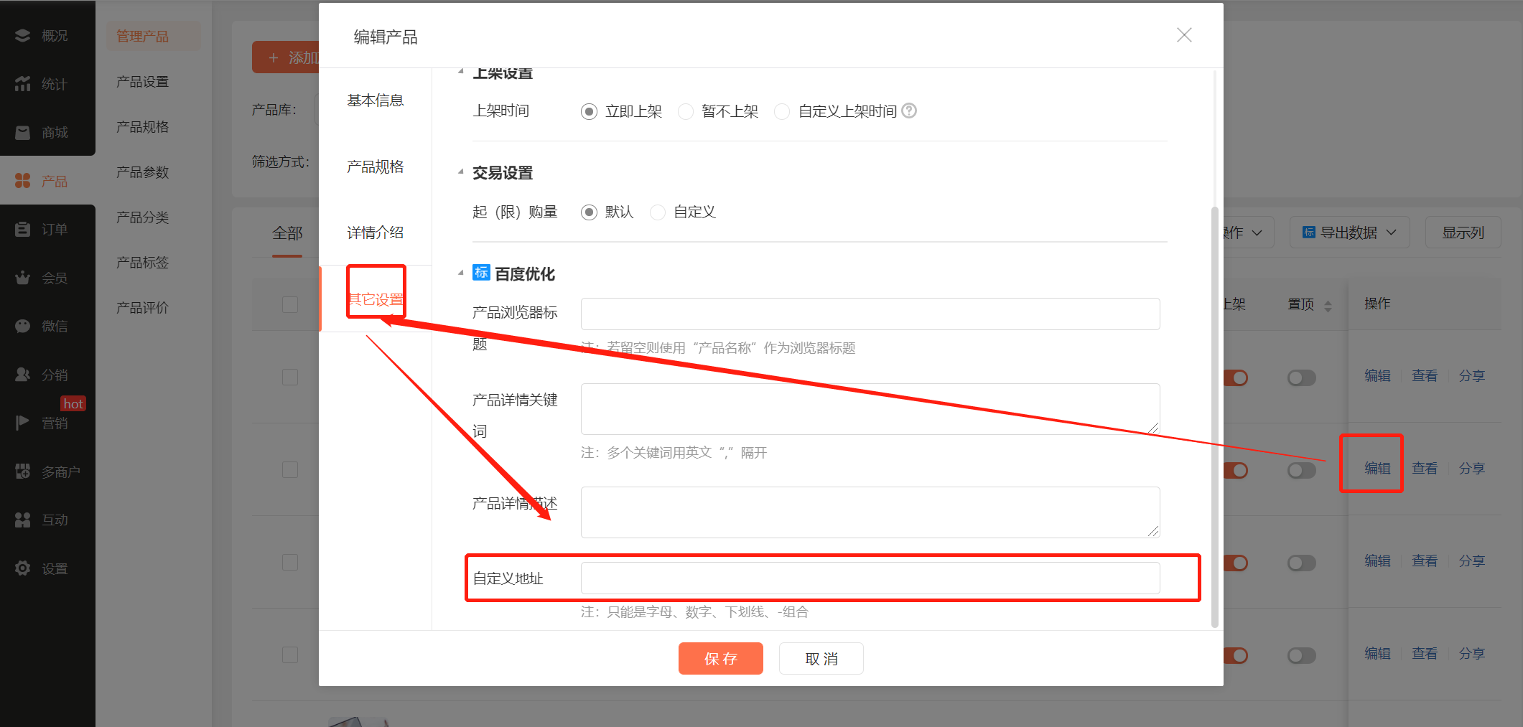Open the 导出数据 dropdown
The height and width of the screenshot is (727, 1523).
[x=1350, y=233]
